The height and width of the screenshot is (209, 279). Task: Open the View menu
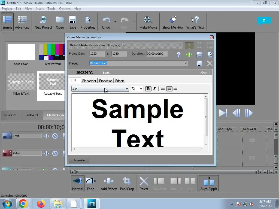click(x=28, y=8)
